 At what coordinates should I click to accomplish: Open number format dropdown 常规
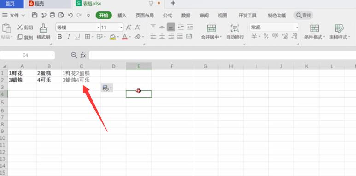pyautogui.click(x=297, y=27)
